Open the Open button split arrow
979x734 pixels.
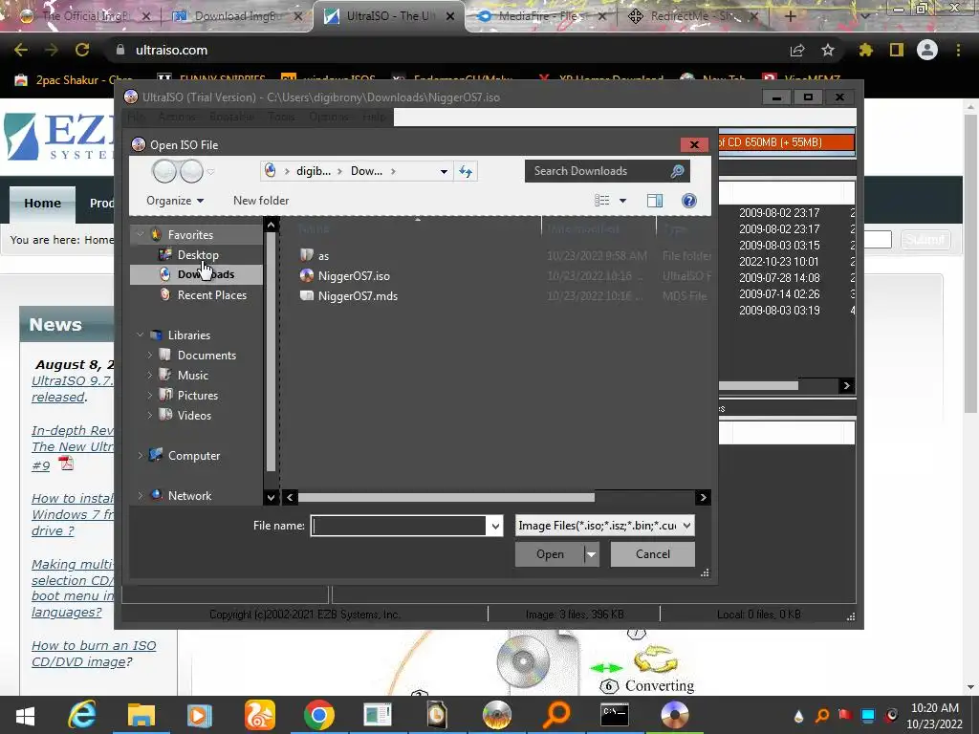[591, 554]
